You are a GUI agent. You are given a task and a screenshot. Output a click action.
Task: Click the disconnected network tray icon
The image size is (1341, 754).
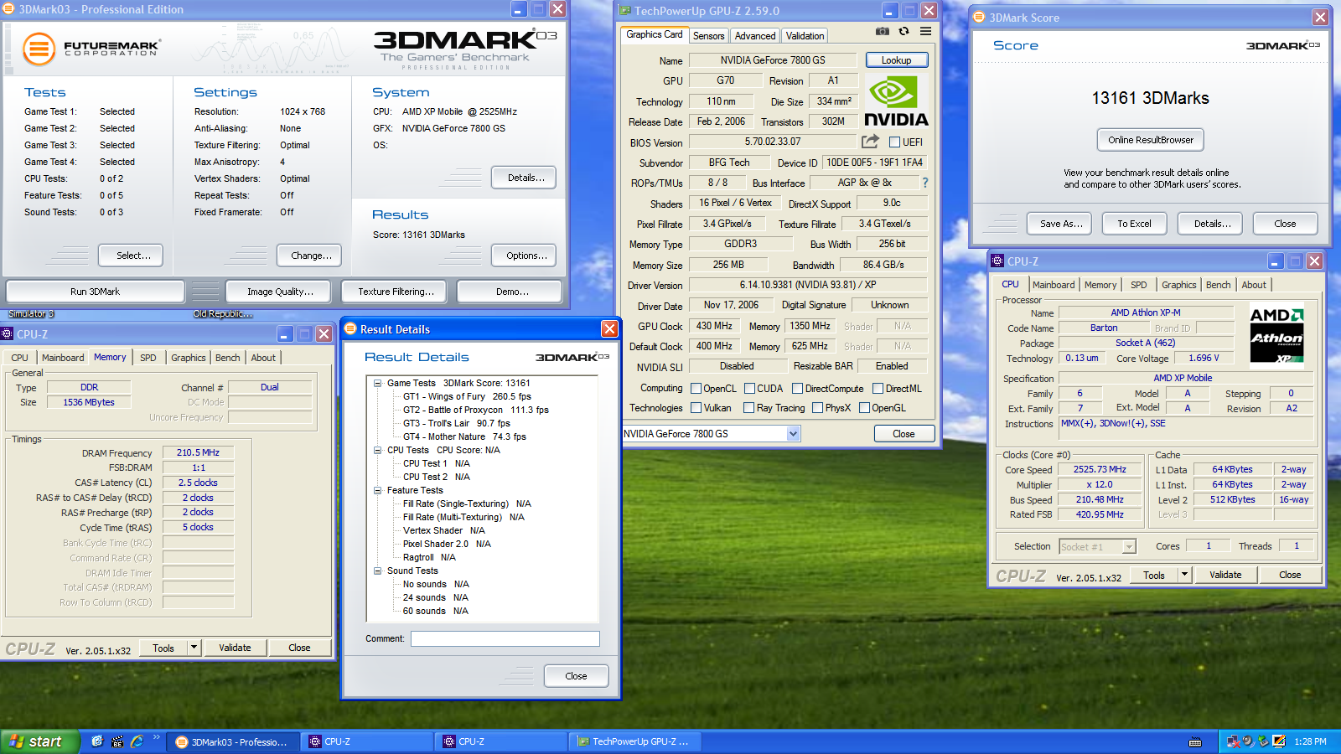tap(1233, 741)
